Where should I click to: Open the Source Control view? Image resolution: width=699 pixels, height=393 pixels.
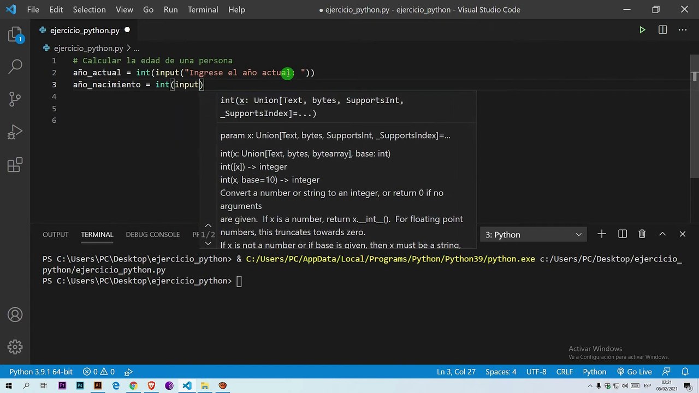(15, 99)
